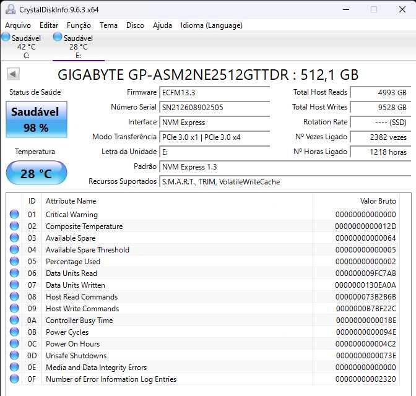This screenshot has width=416, height=396.
Task: Select the C: drive tab
Action: point(26,46)
